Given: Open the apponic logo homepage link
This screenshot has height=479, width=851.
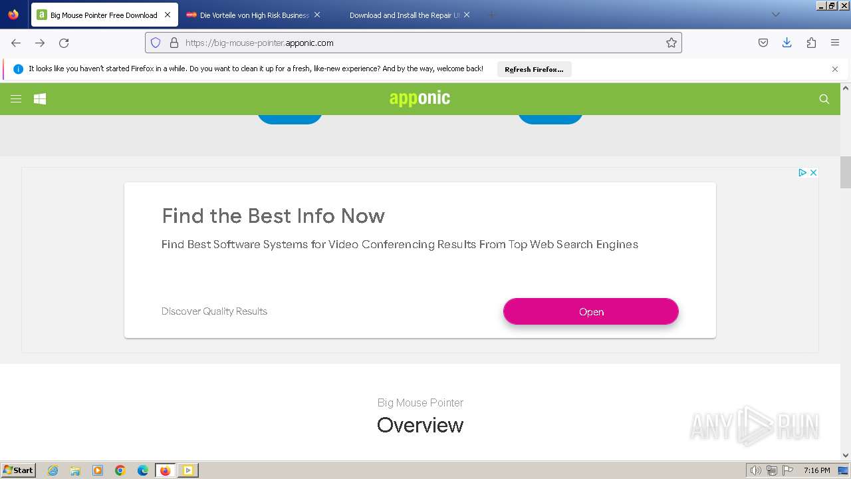Looking at the screenshot, I should (x=420, y=98).
